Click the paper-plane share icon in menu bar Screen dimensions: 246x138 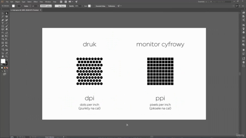click(76, 2)
